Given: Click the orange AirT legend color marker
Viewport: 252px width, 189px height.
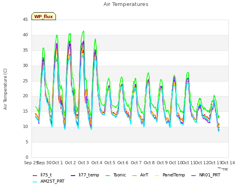Looking at the screenshot, I should (135, 176).
